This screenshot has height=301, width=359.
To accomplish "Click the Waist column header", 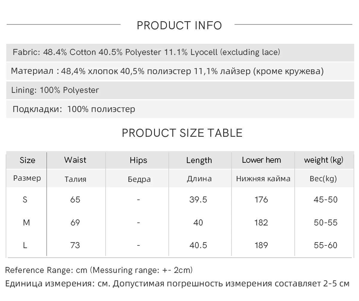I will point(75,160).
